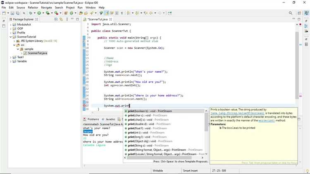Click the New file wizard icon

click(4, 13)
